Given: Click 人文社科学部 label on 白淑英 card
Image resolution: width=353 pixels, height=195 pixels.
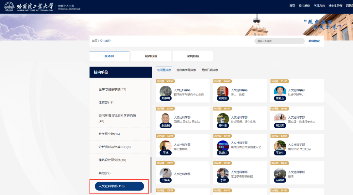Looking at the screenshot, I should tap(182, 174).
